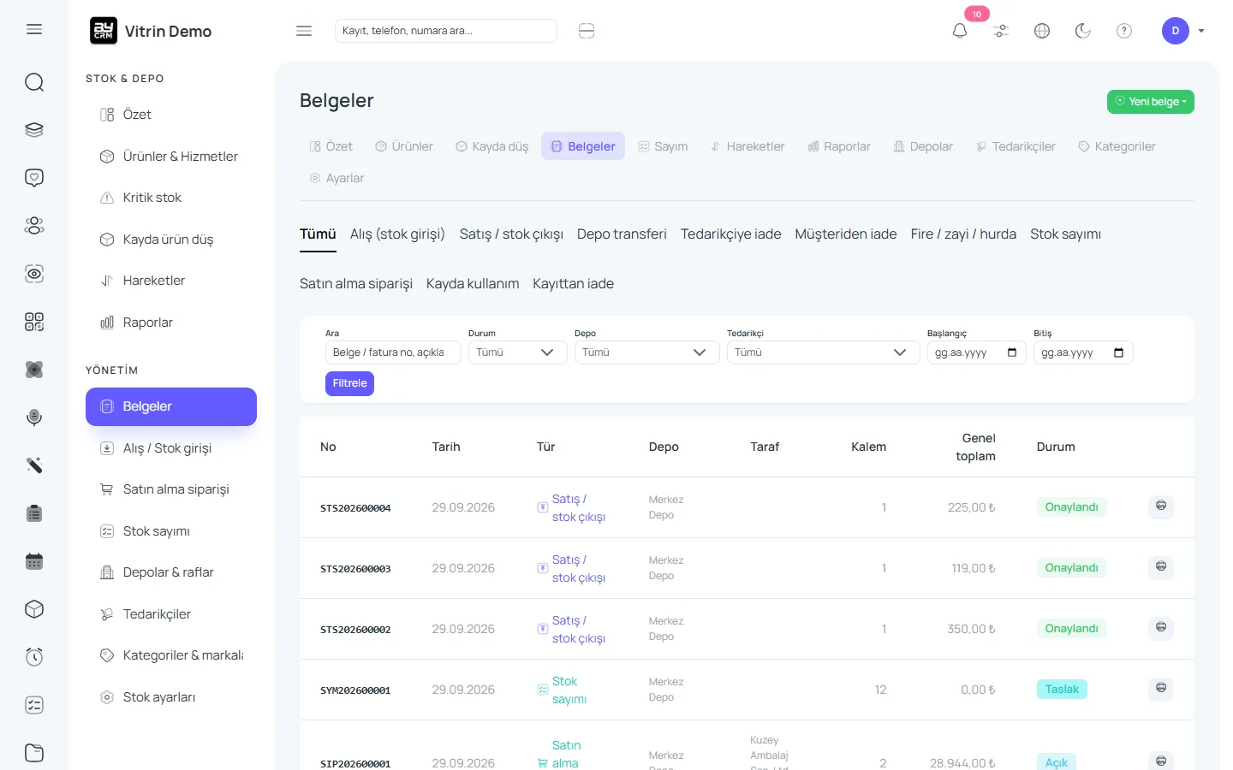Click the Filtrele button

click(349, 383)
